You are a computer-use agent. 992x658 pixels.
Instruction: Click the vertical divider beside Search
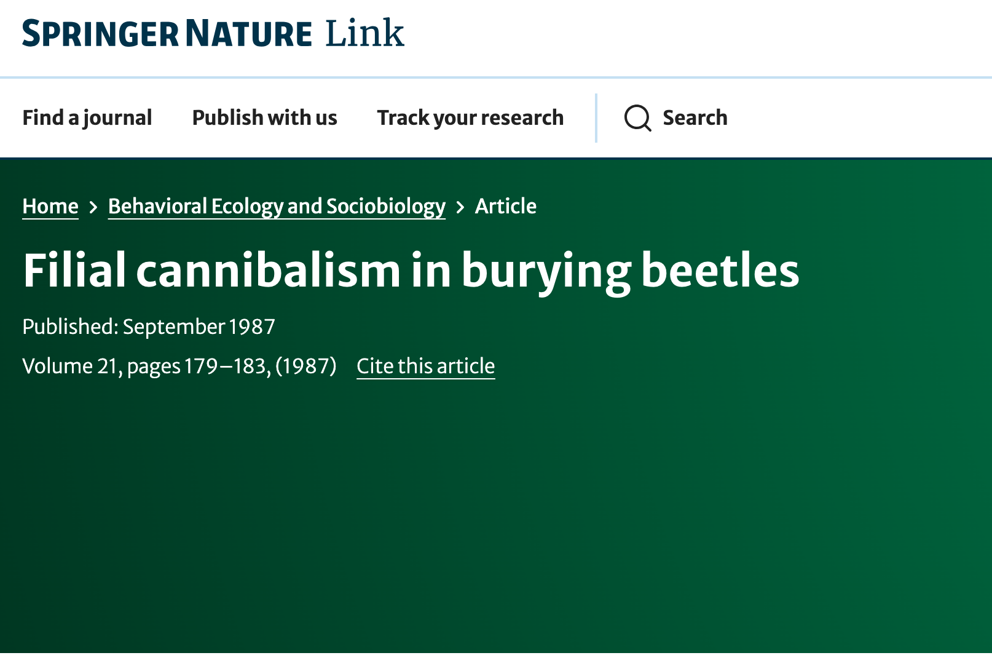click(x=596, y=117)
